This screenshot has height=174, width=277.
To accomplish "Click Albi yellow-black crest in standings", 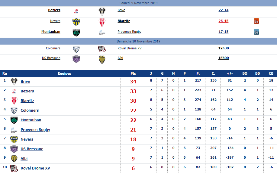I will 14,159.
